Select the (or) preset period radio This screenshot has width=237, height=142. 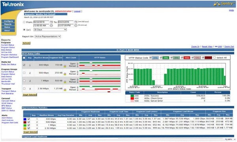click(x=24, y=30)
